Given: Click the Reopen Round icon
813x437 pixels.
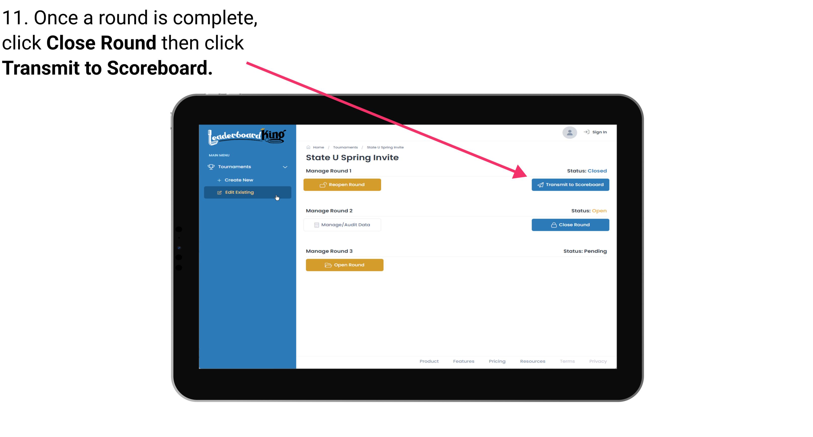Looking at the screenshot, I should click(324, 185).
